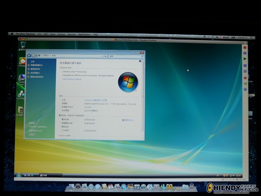Click the blue four-pane grid icon in Parallels toolbar

[x=245, y=71]
